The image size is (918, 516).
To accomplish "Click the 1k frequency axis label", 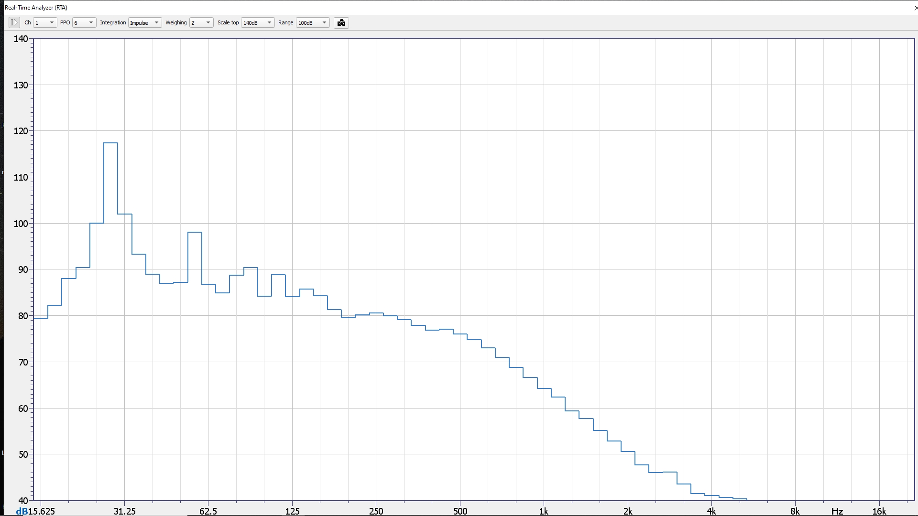I will 544,511.
